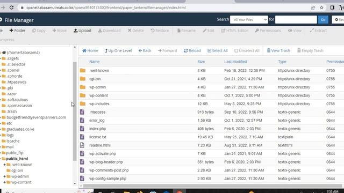Expand the wp-admin tree node

4,176
